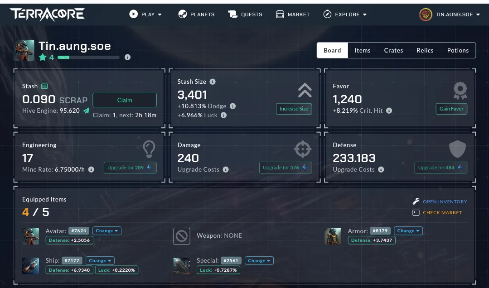Switch to the Items tab

pyautogui.click(x=363, y=51)
